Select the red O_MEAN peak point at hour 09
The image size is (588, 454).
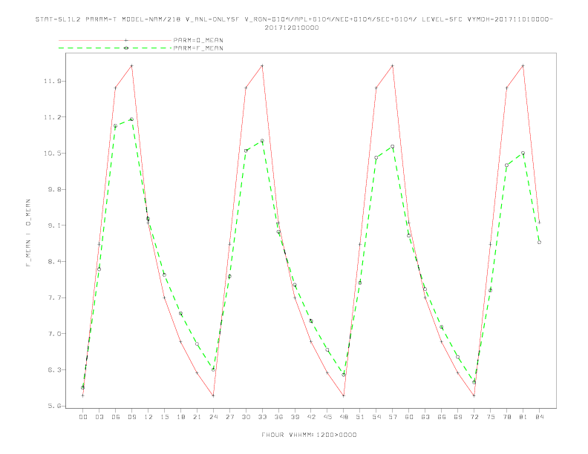131,66
